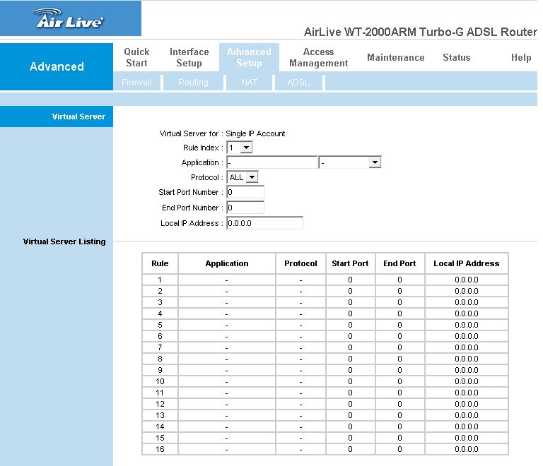Open the ADSL submenu
This screenshot has height=466, width=543.
[x=298, y=83]
